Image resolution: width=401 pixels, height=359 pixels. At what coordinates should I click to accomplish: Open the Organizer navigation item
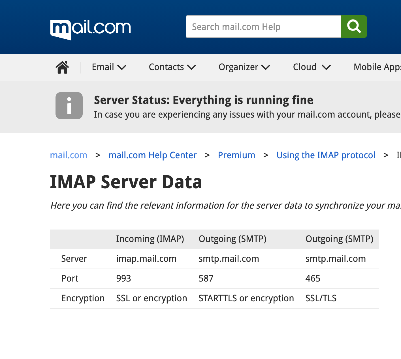pos(238,67)
